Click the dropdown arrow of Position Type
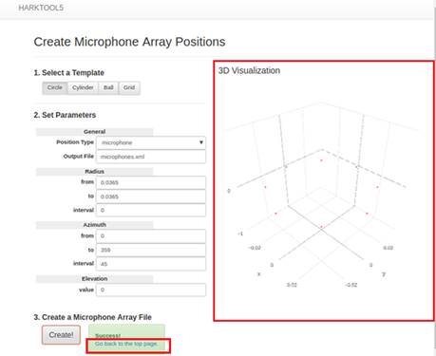This screenshot has height=356, width=436. (x=201, y=142)
